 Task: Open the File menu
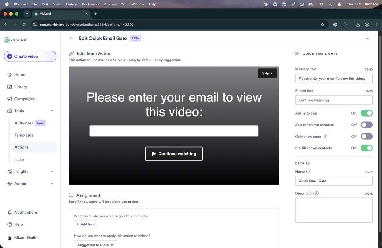(x=34, y=4)
